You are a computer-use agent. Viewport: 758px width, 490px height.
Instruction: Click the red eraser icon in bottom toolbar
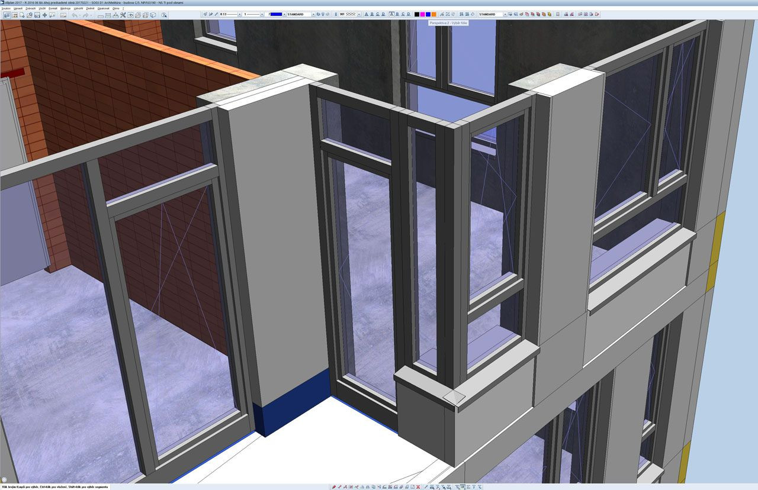pyautogui.click(x=334, y=486)
